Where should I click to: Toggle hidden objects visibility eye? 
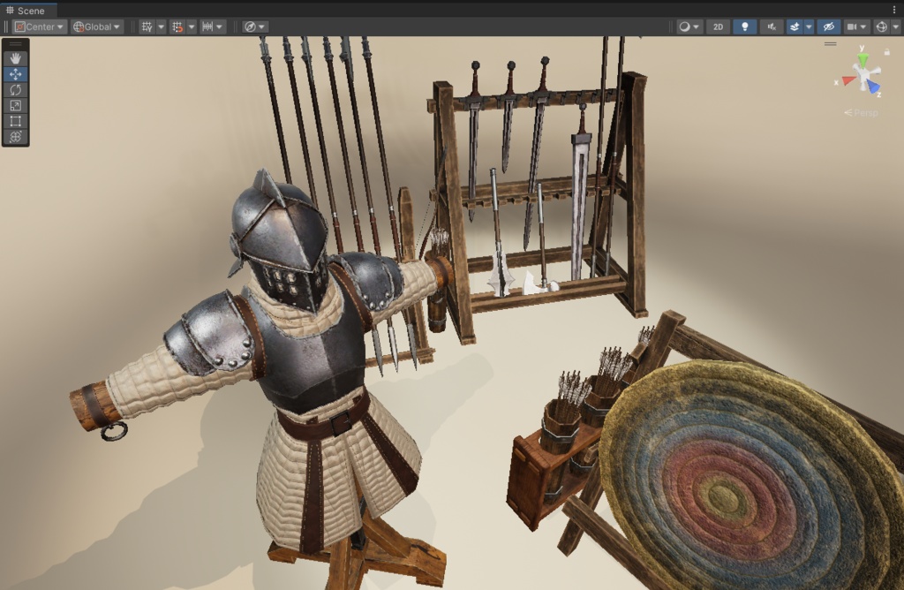828,26
